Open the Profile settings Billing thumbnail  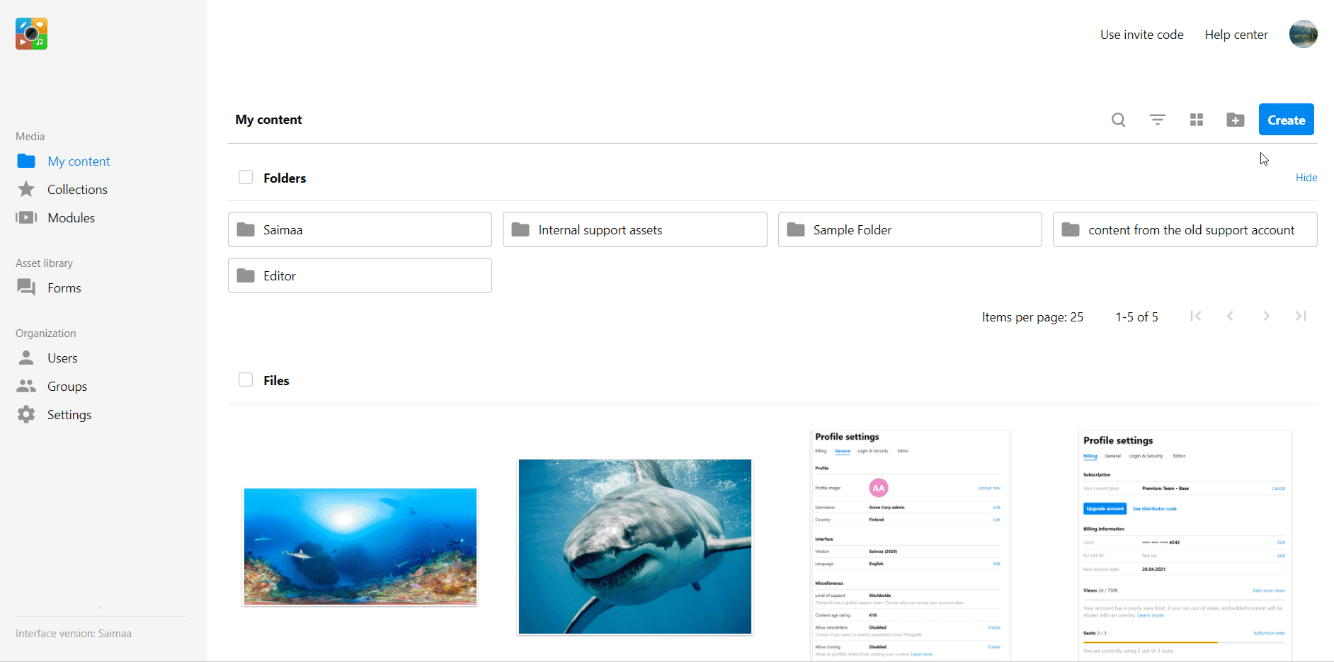[x=1185, y=545]
